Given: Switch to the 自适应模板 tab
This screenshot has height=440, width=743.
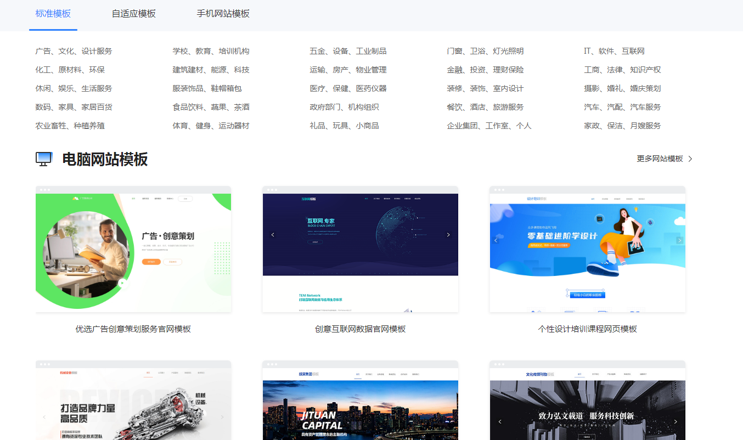Looking at the screenshot, I should point(133,13).
